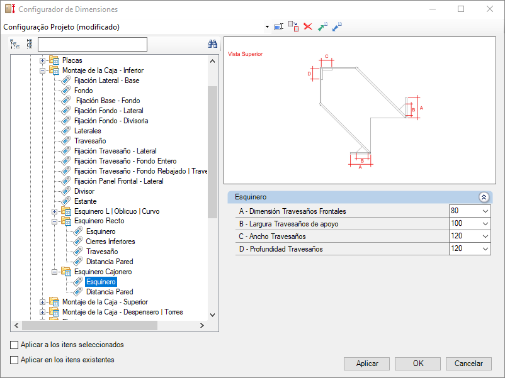Expand Montaje de la Caja - Despensero | Torres node

tap(42, 312)
